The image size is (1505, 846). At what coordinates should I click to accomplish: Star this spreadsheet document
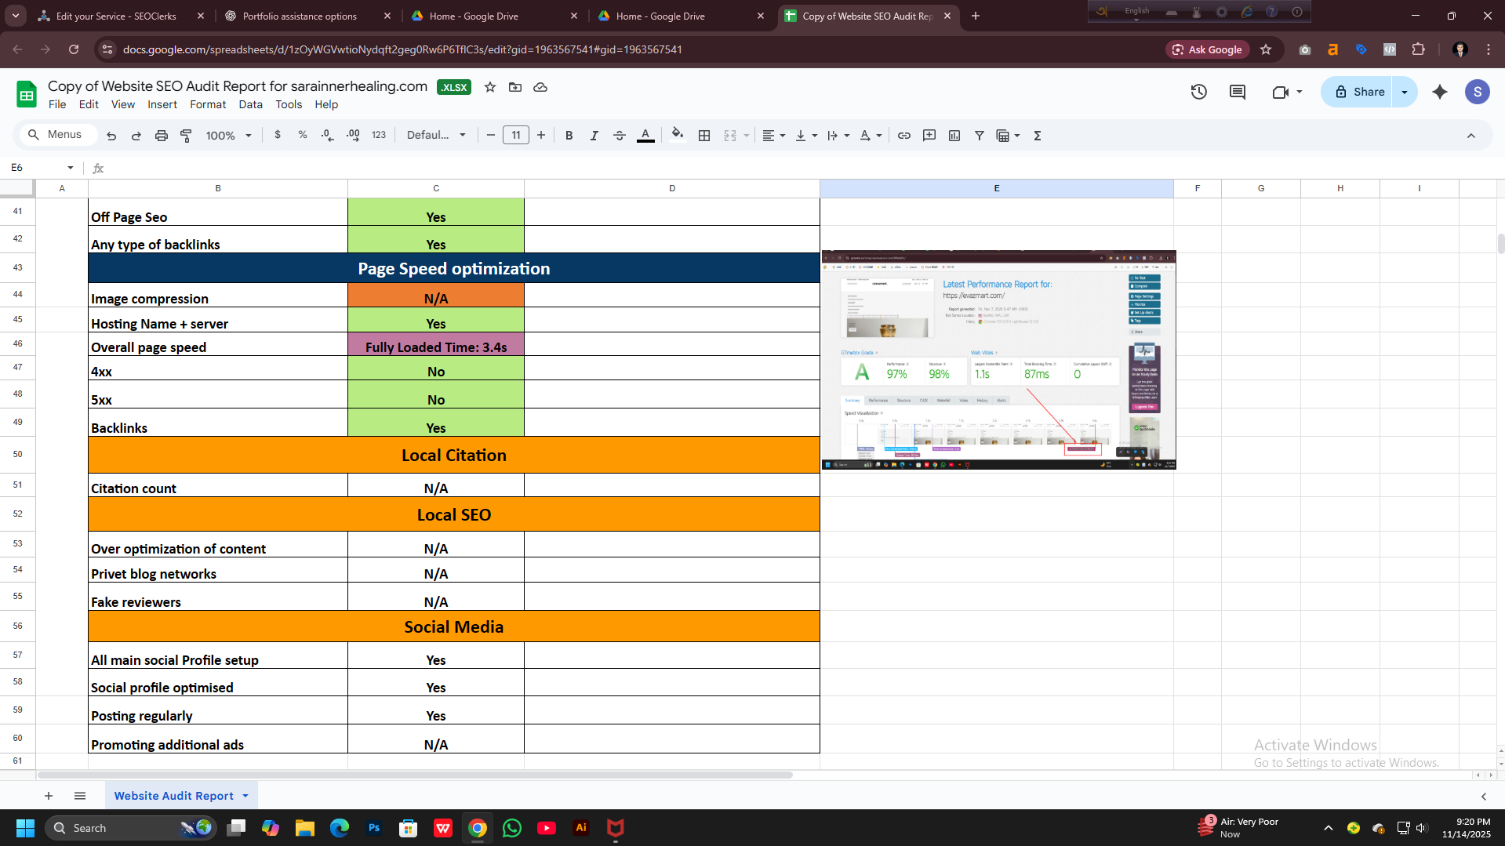pos(490,87)
